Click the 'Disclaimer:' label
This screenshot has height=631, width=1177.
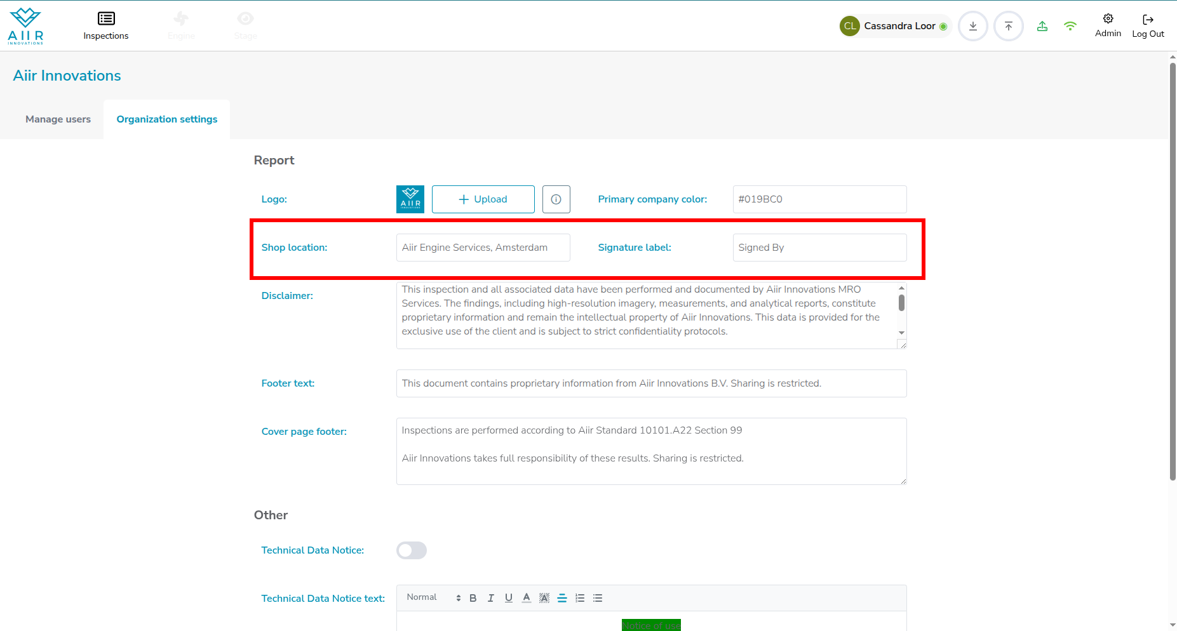click(287, 296)
